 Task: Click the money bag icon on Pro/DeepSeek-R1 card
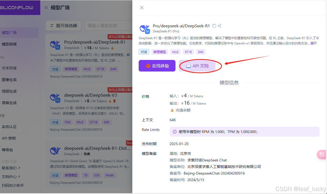pyautogui.click(x=112, y=48)
